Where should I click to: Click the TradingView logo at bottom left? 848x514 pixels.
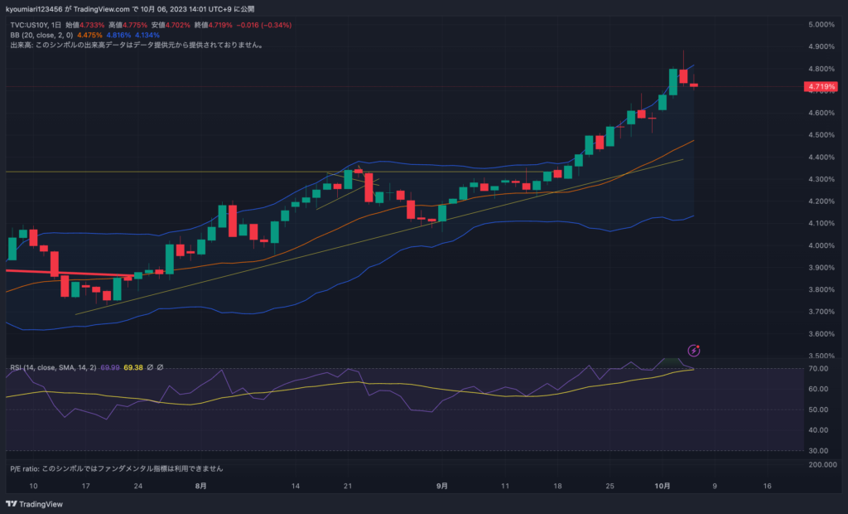click(x=34, y=504)
